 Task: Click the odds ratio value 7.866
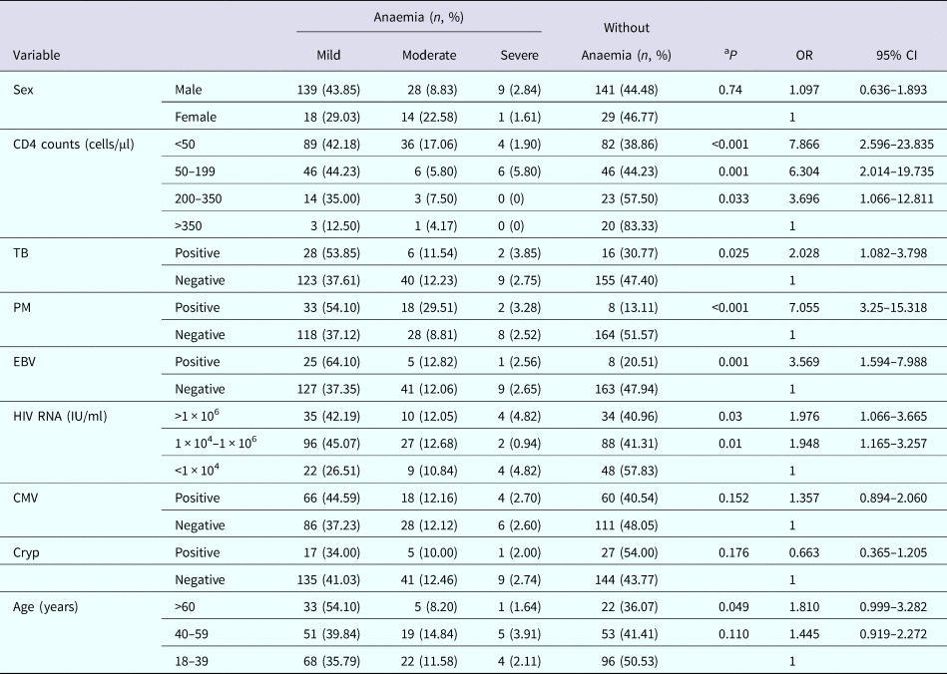(799, 144)
